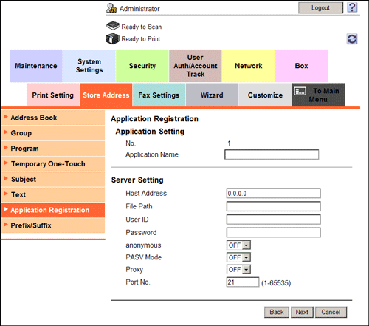
Task: Click the "(1-65535)" range text
Action: (x=276, y=283)
